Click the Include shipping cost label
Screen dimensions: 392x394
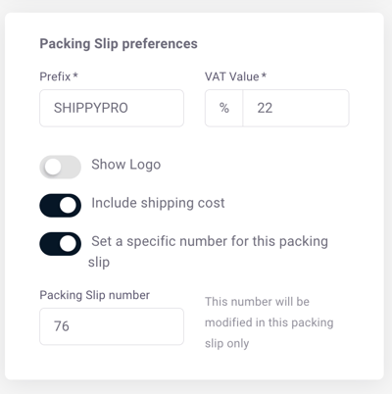[158, 203]
